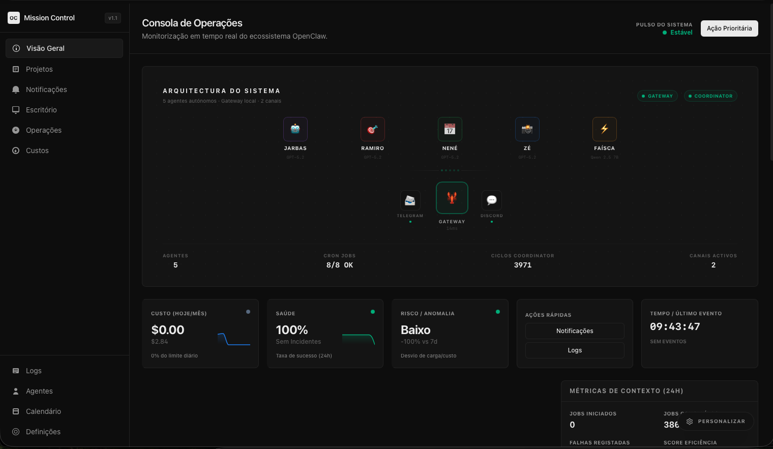Select the Jarbas robot agent icon
The height and width of the screenshot is (449, 773).
click(x=295, y=129)
